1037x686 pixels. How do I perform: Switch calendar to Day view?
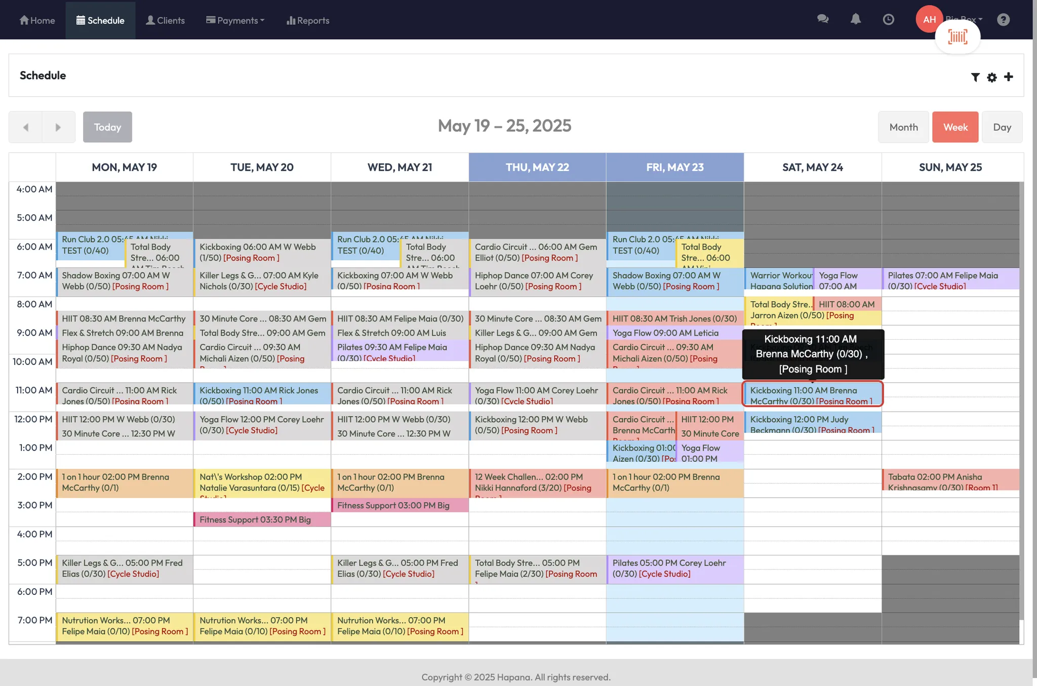[1002, 127]
